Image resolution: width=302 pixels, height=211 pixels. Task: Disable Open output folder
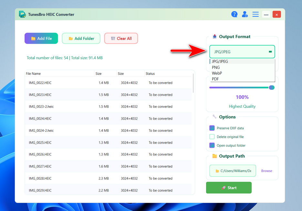pos(212,145)
